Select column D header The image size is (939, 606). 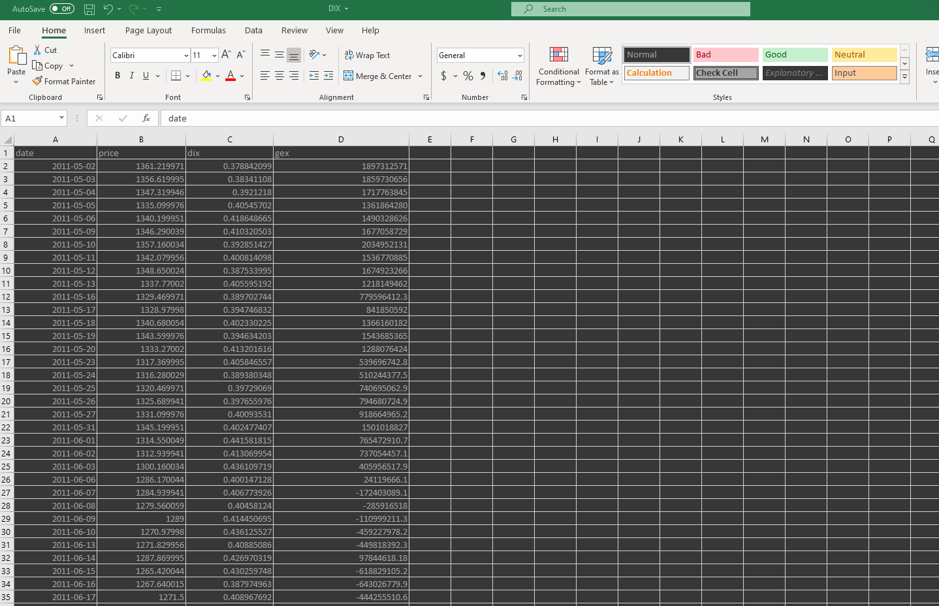point(341,139)
